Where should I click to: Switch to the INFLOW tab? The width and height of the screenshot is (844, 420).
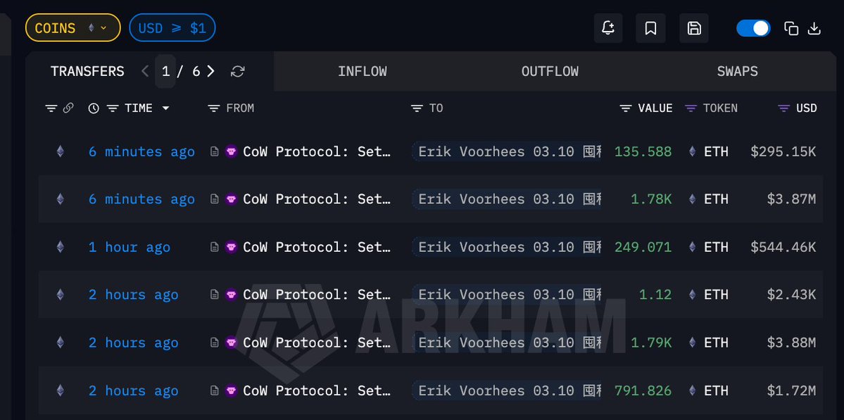(x=362, y=71)
